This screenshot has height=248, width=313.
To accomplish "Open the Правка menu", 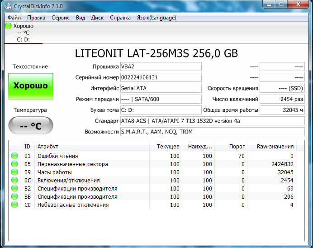I will (x=36, y=18).
